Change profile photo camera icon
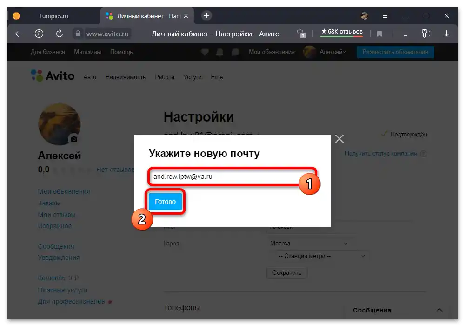This screenshot has width=465, height=326. [x=74, y=139]
